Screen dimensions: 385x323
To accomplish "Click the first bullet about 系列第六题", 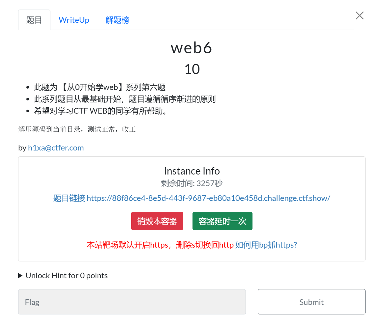I will coord(100,87).
